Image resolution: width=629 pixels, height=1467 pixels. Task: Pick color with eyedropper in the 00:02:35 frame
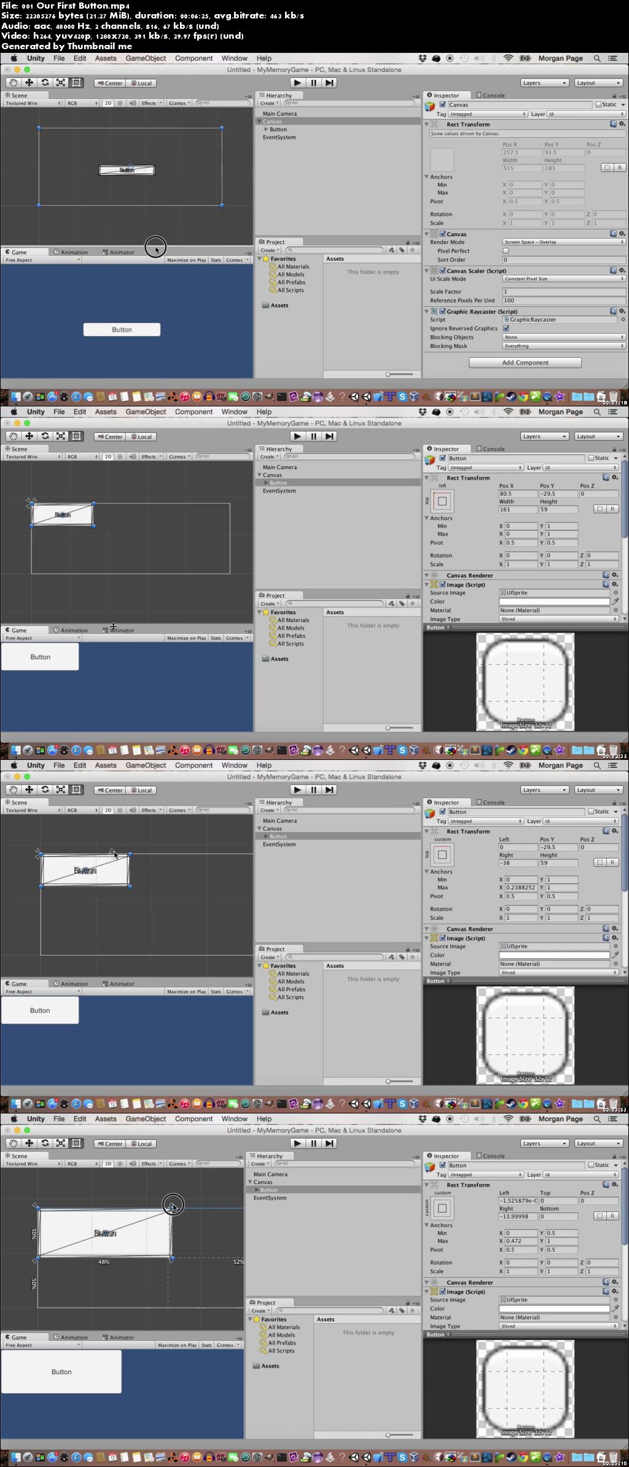point(615,601)
